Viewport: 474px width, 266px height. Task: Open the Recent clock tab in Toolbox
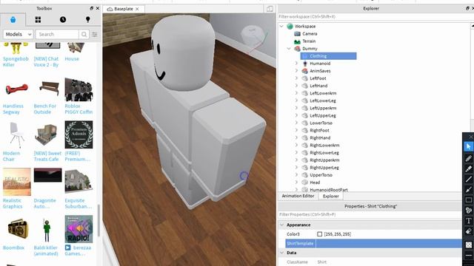[x=63, y=20]
